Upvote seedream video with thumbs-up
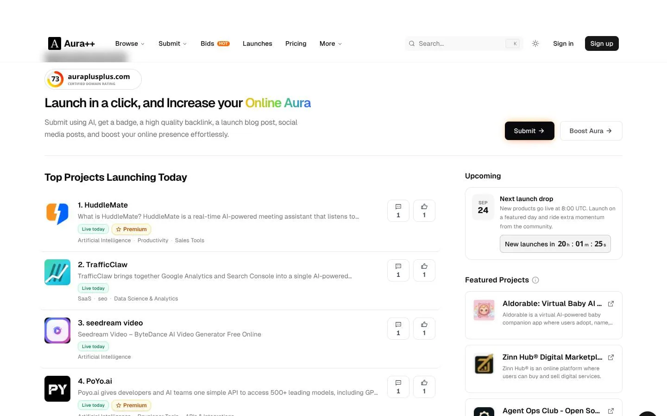The image size is (667, 416). [424, 329]
